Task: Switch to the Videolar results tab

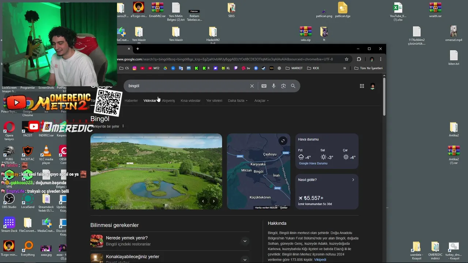Action: pos(150,100)
